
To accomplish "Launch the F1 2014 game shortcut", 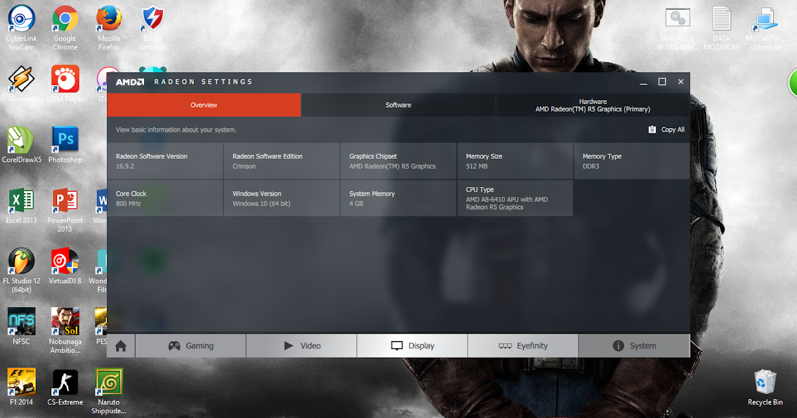I will 21,387.
